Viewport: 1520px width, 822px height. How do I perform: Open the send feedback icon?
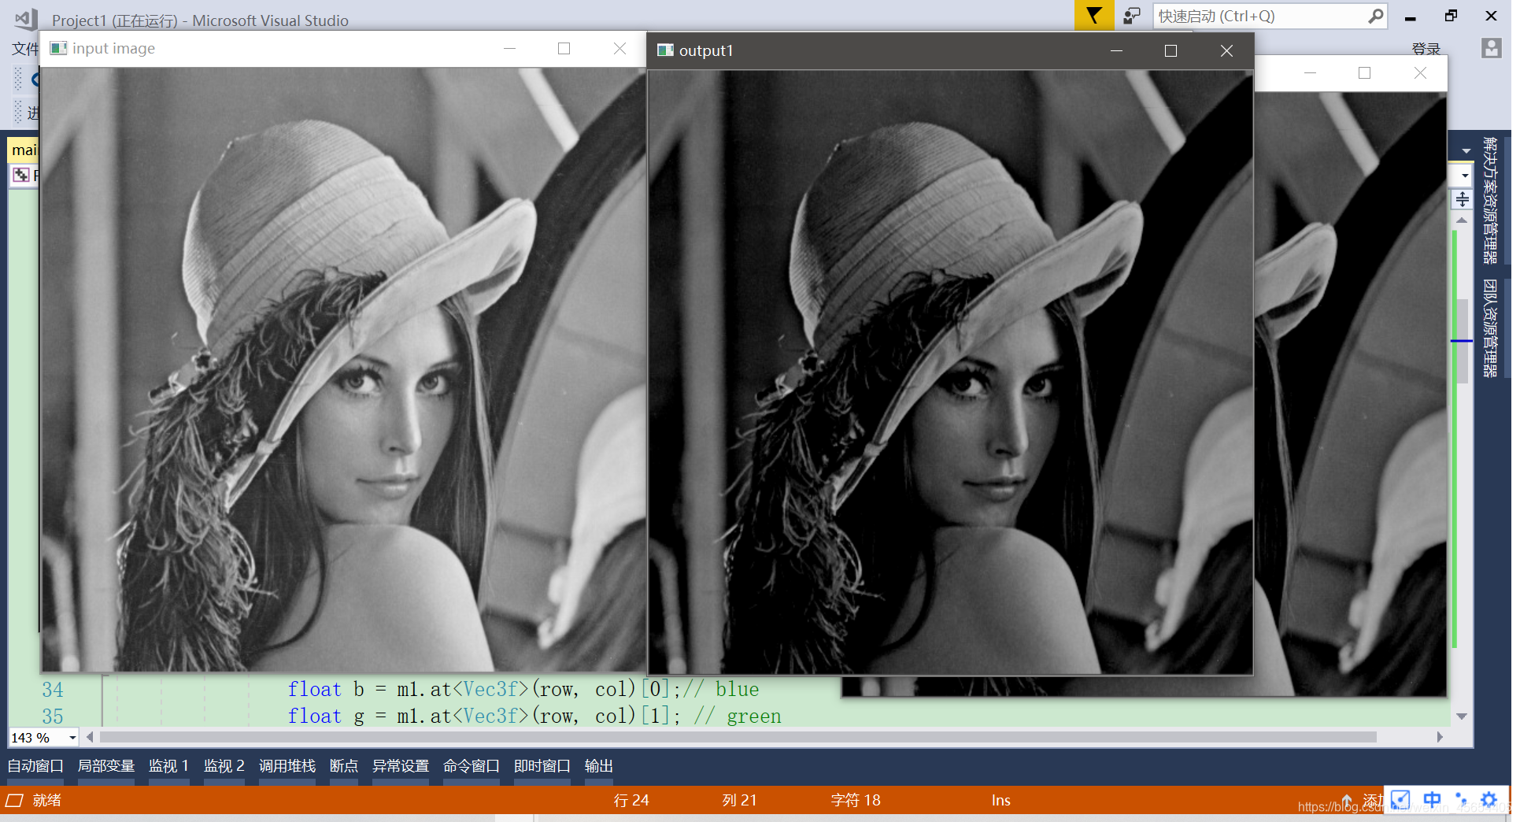1131,16
